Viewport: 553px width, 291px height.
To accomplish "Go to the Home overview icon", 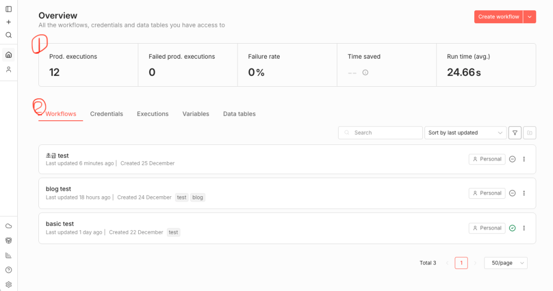I will pos(9,54).
